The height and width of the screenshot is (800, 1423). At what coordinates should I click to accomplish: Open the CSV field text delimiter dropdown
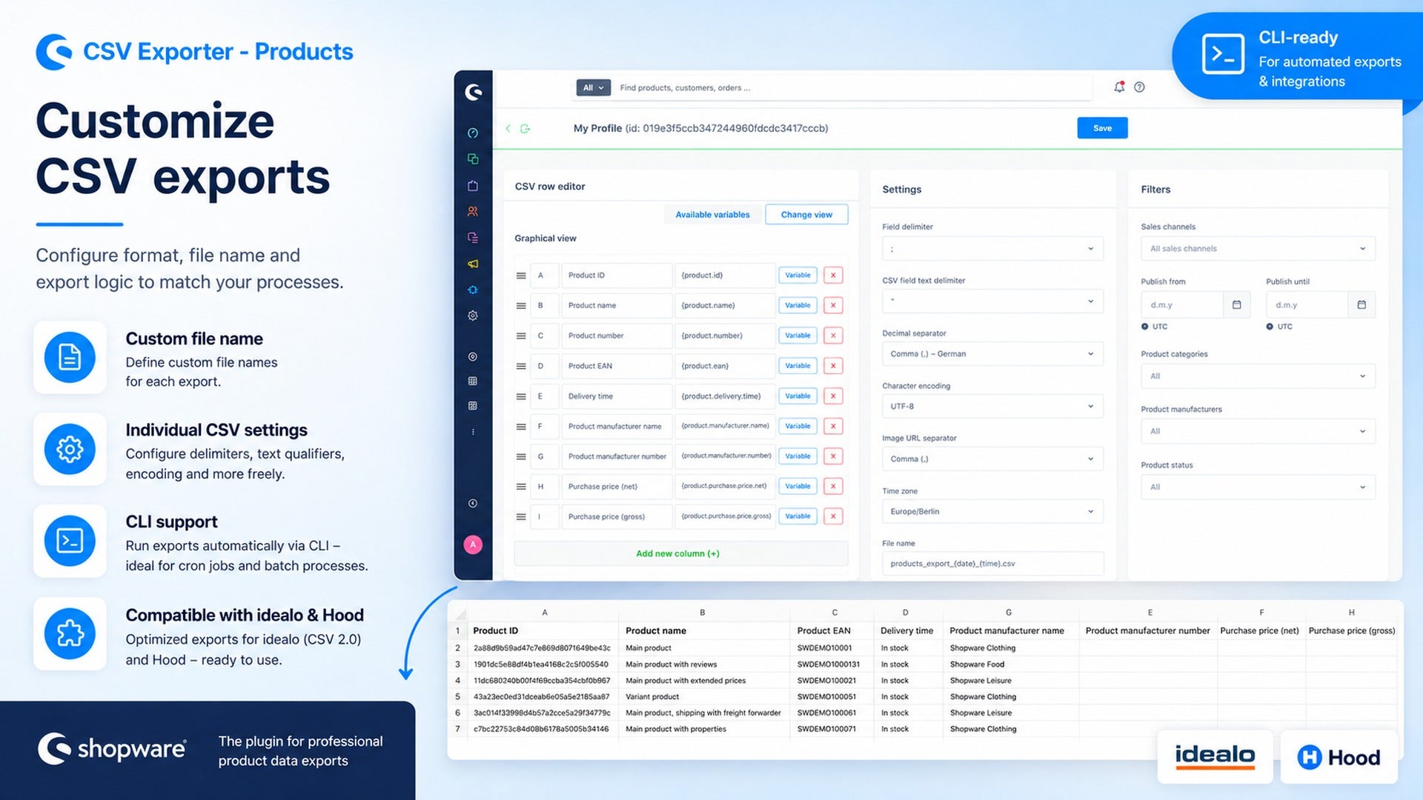click(992, 301)
